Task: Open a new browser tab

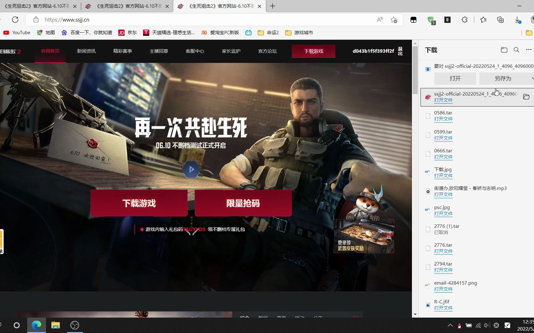Action: (272, 6)
